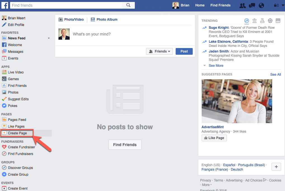Open Create Page in the sidebar

click(17, 133)
